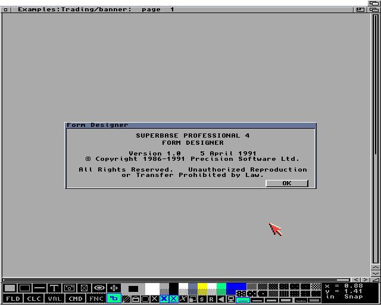381x305 pixels.
Task: Pick the yellow color swatch
Action: click(202, 289)
